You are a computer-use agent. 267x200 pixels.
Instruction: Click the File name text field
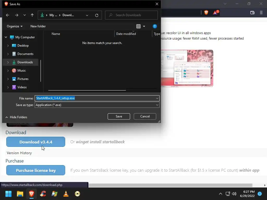(x=95, y=98)
